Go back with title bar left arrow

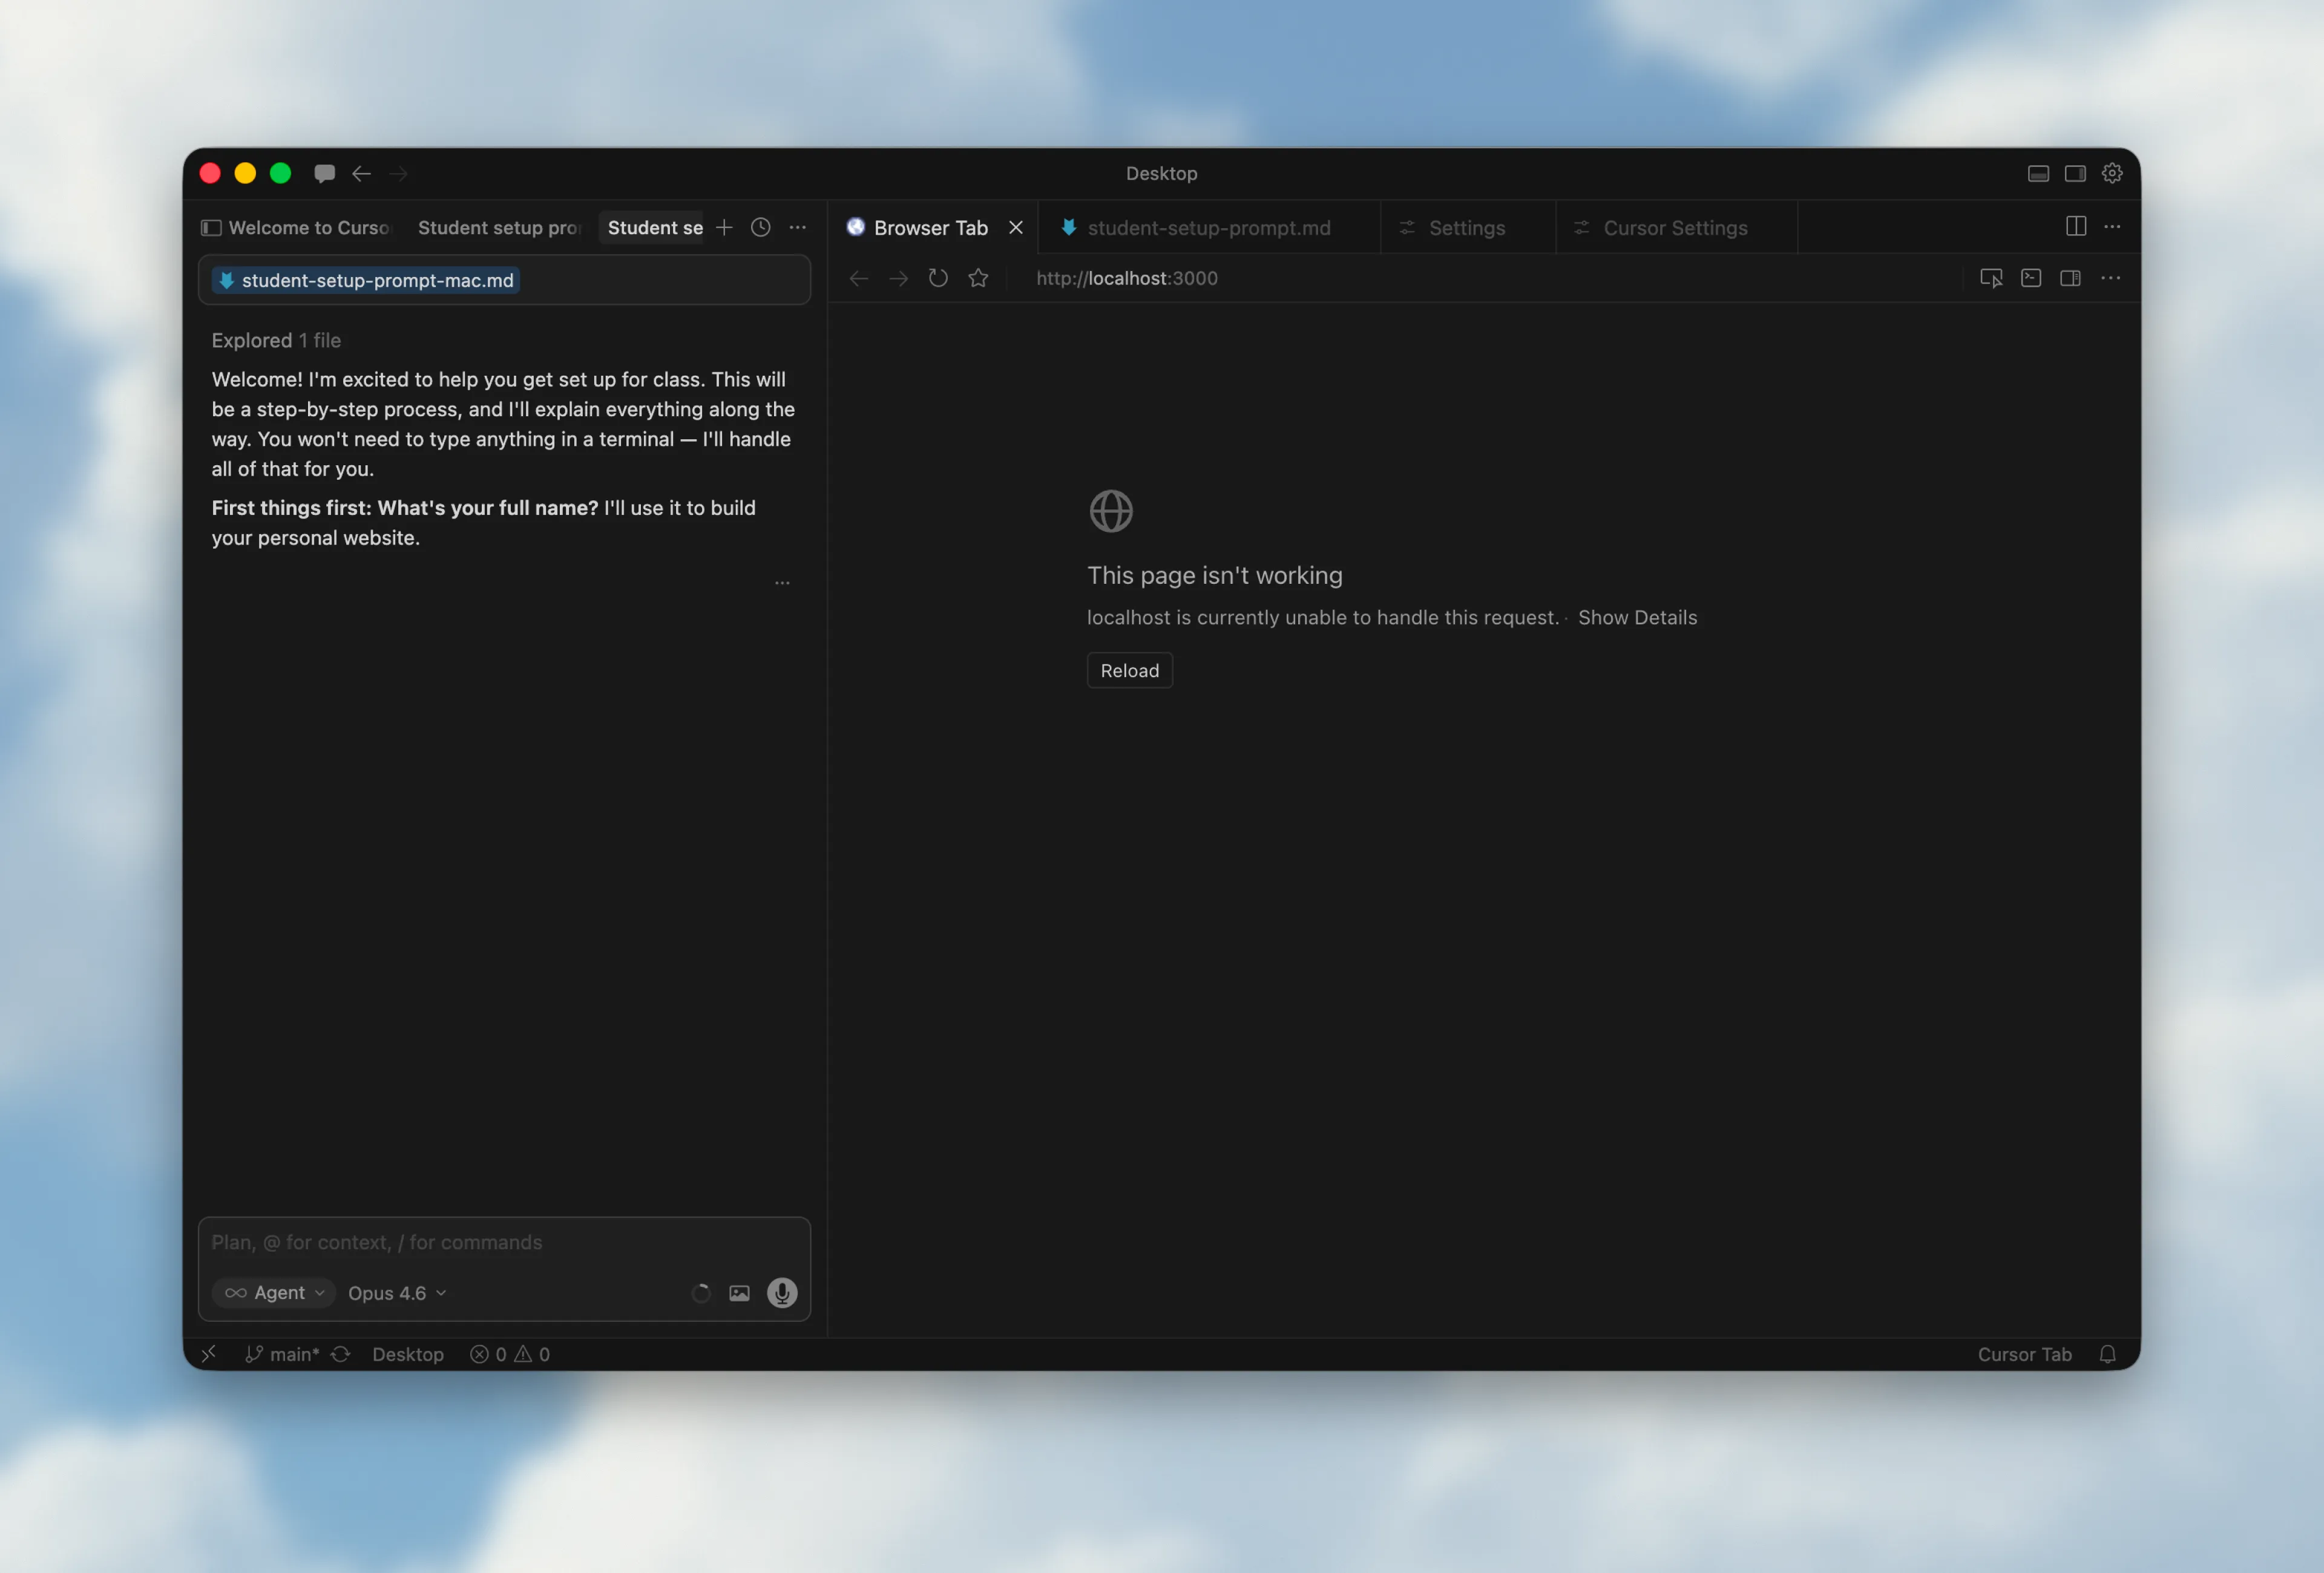tap(362, 174)
